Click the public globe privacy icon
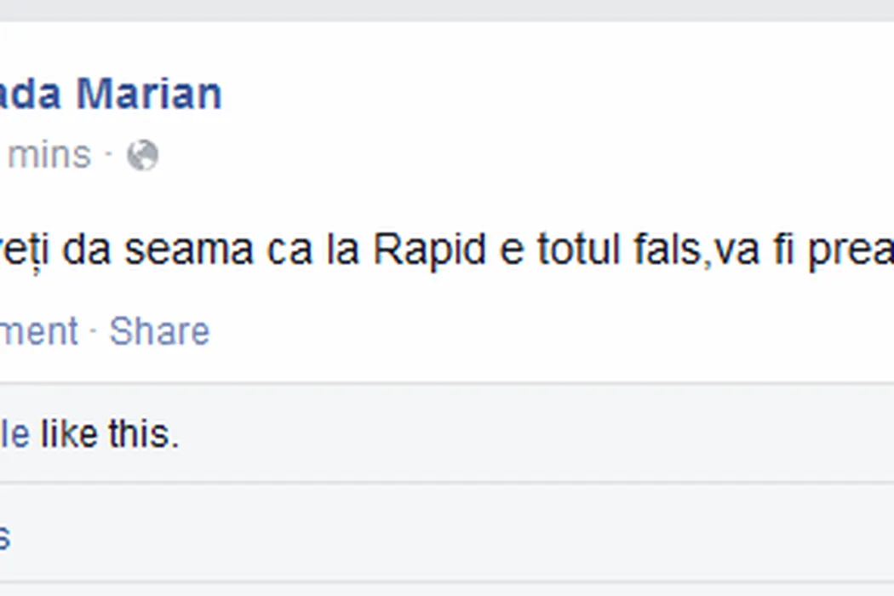The width and height of the screenshot is (894, 596). pos(142,155)
